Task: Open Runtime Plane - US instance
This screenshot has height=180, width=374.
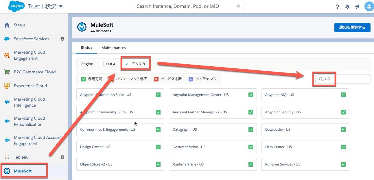Action: [x=213, y=164]
